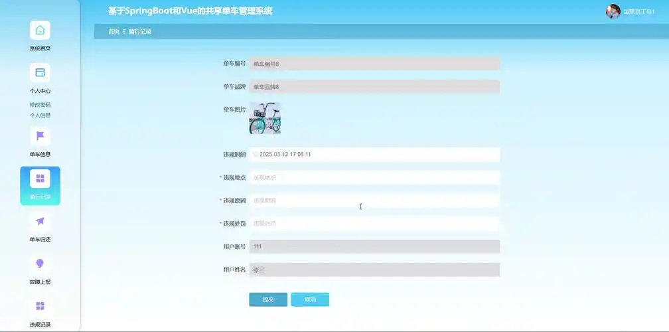Focus the 违规处罚 input field

click(374, 224)
